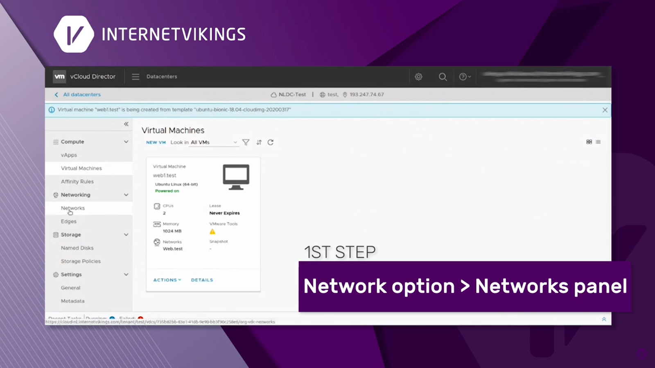Collapse the Storage section
655x368 pixels.
coord(126,235)
